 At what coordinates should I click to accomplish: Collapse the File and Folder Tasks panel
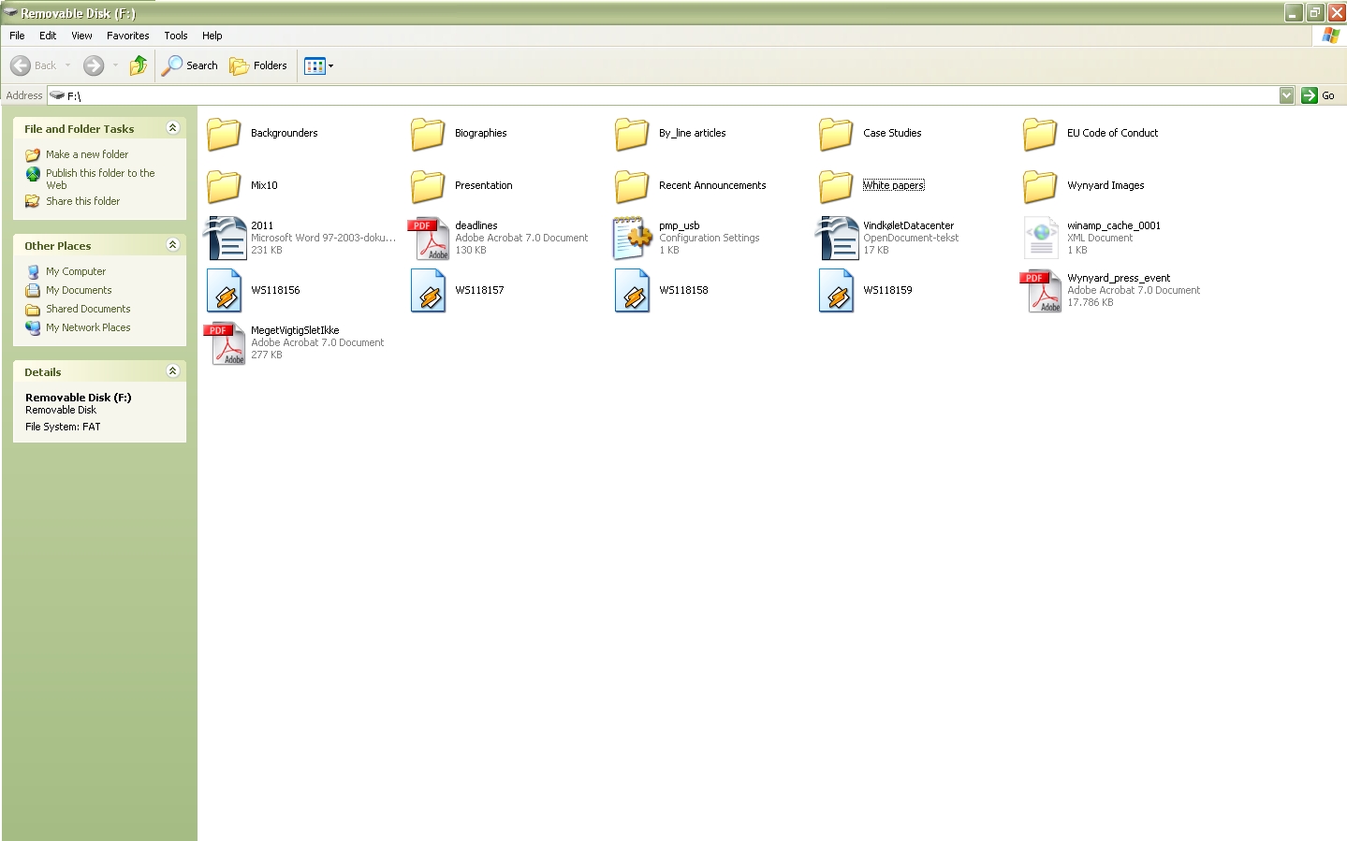coord(172,128)
